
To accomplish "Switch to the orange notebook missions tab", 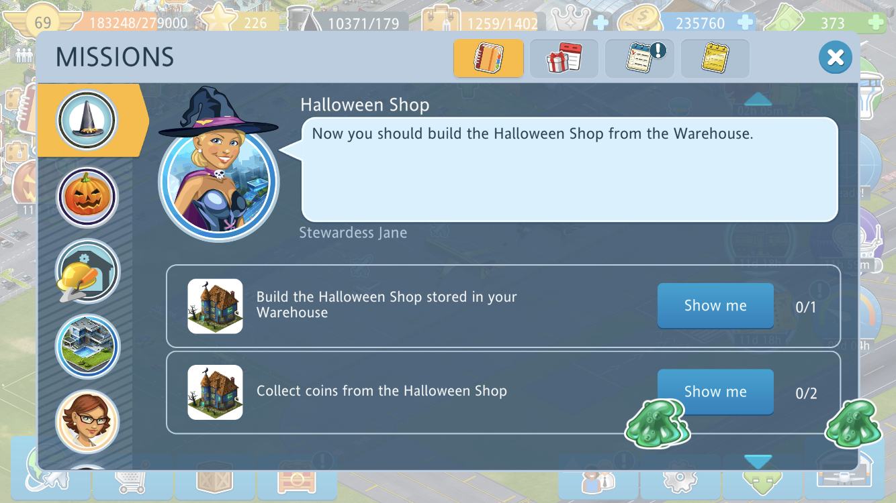I will 488,58.
